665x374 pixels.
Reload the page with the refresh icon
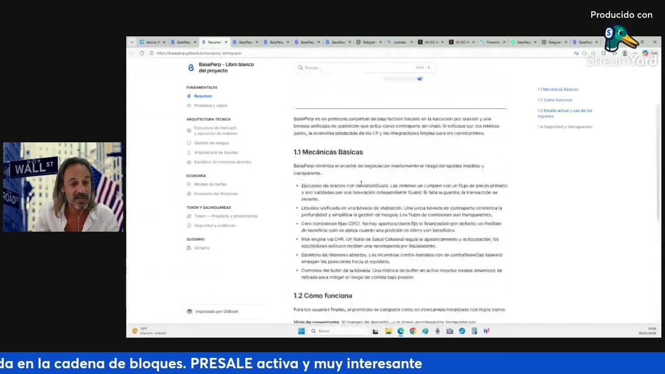(x=141, y=53)
